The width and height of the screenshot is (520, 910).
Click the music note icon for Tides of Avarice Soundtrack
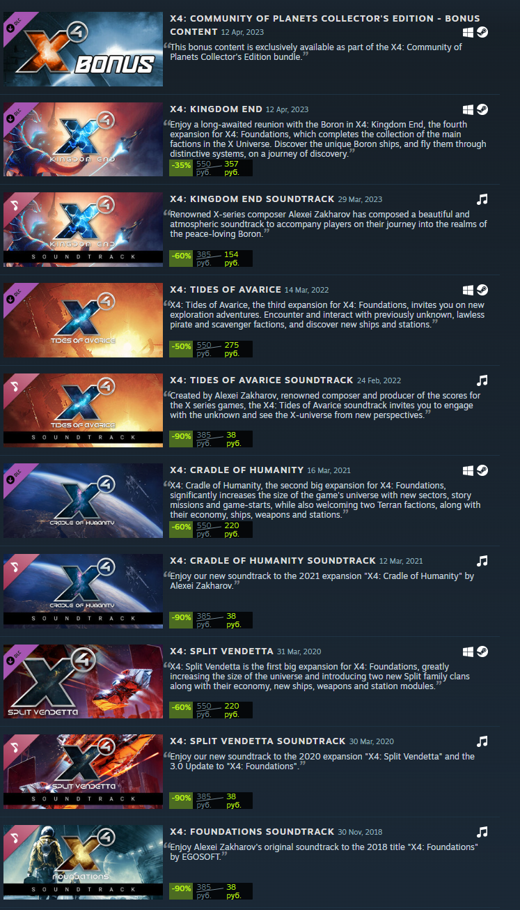pyautogui.click(x=482, y=380)
